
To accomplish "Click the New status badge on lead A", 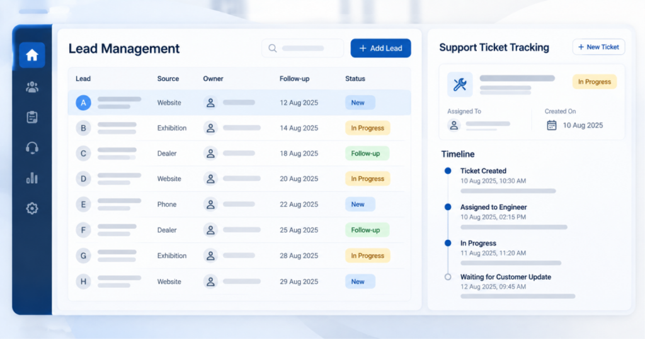I will 360,103.
